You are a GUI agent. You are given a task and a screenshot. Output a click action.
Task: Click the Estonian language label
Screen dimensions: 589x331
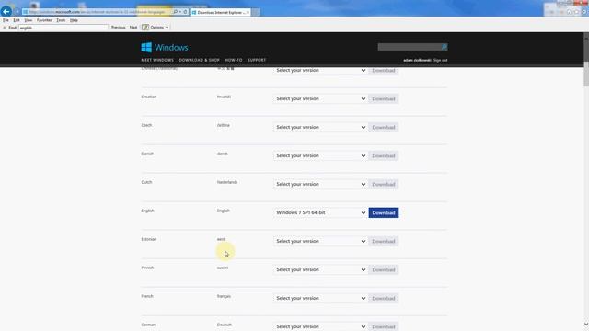tap(149, 239)
